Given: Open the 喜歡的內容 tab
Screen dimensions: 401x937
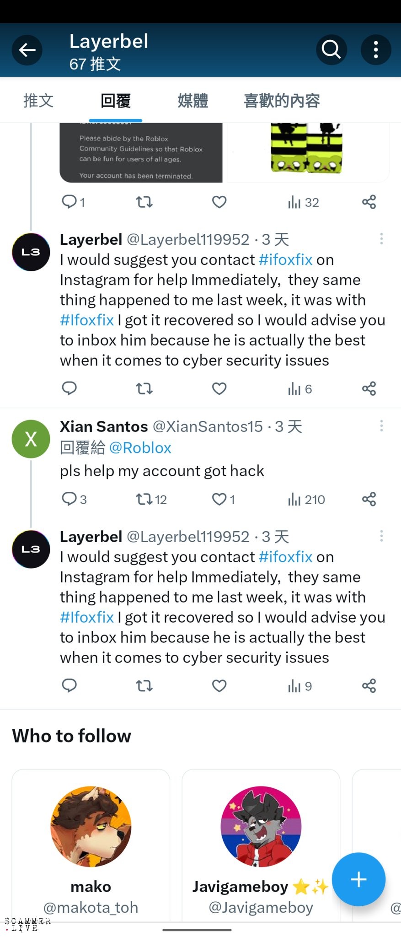Looking at the screenshot, I should (282, 101).
